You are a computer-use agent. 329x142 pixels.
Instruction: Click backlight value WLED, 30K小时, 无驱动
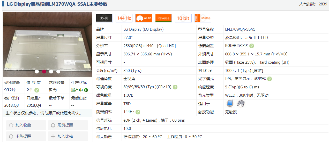(247, 95)
